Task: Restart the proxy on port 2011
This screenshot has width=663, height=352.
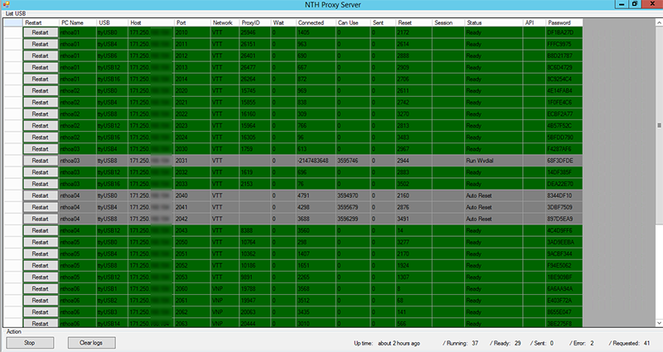Action: 40,45
